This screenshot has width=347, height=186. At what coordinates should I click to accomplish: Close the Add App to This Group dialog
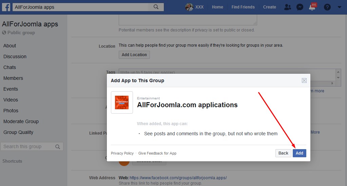pyautogui.click(x=304, y=80)
